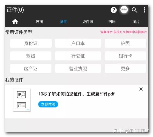The image size is (153, 137).
Task: Tap the blue 立即体验 button
Action: point(48,104)
